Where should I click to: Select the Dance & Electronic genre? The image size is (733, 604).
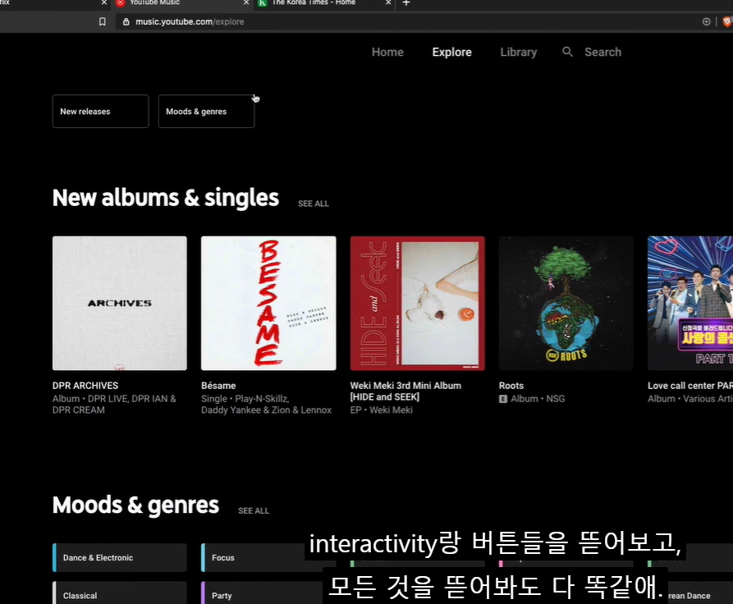120,558
